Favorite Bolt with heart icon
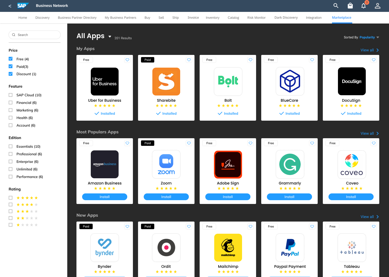This screenshot has height=277, width=389. click(x=250, y=60)
